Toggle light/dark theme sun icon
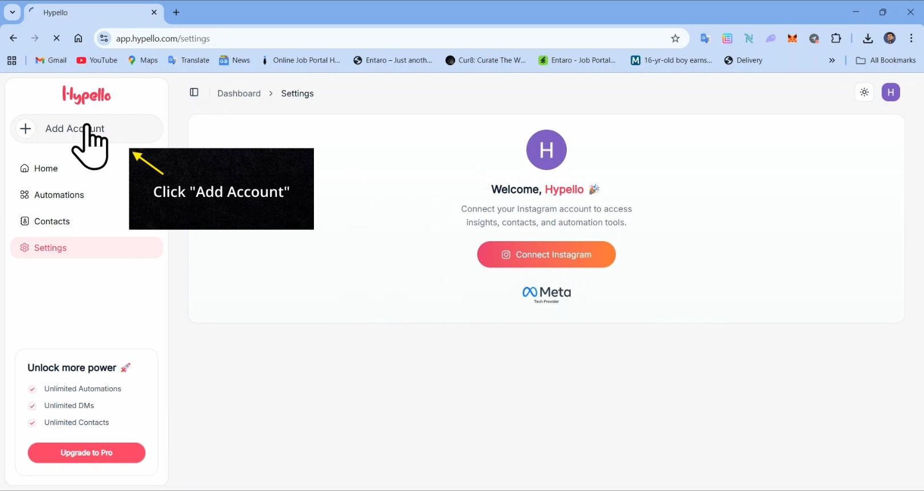Viewport: 924px width, 491px height. [864, 92]
